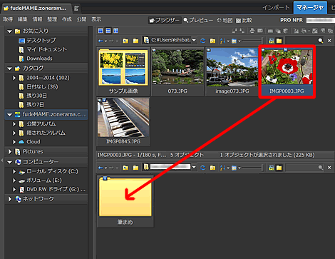Open the sort order tool in lower pane

(222, 168)
